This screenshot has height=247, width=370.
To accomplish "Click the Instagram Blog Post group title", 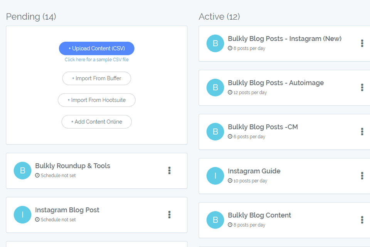I will 67,210.
